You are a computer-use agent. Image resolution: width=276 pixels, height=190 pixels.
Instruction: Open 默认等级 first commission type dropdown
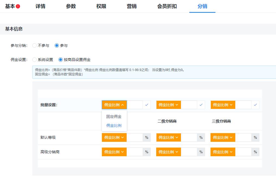pos(114,137)
